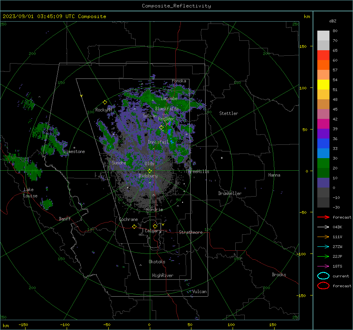Pick the royal blue 36-33 dBZ swatch
Image resolution: width=353 pixels, height=330 pixels.
click(x=323, y=144)
